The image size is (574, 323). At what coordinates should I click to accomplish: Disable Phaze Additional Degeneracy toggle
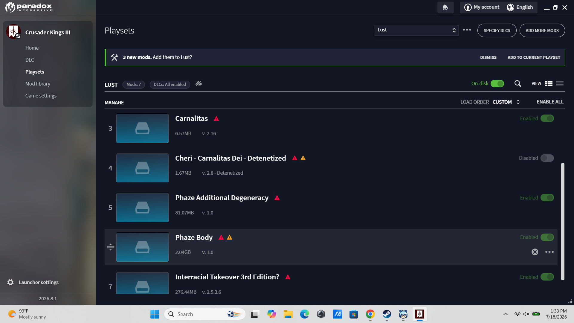point(547,198)
